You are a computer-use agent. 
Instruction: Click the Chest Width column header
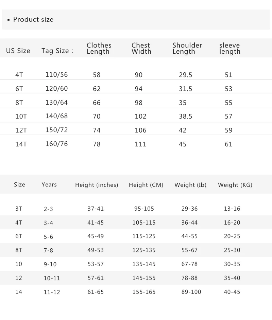click(x=141, y=48)
